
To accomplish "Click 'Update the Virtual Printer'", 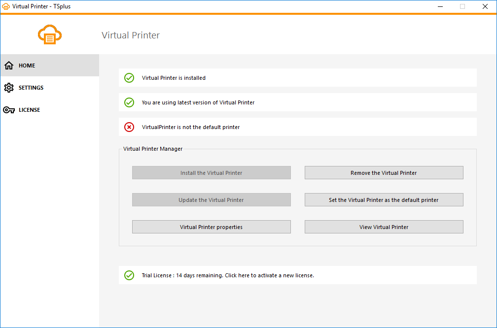I will point(211,199).
